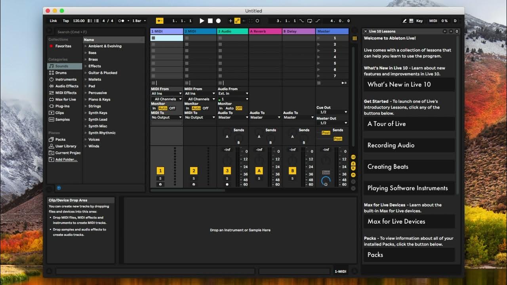The height and width of the screenshot is (285, 507).
Task: Open track 2 All Channels dropdown
Action: pyautogui.click(x=200, y=99)
